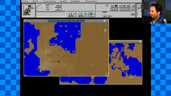Screen dimensions: 171x96
Task: Open the Disasters menu
Action: 91,1
